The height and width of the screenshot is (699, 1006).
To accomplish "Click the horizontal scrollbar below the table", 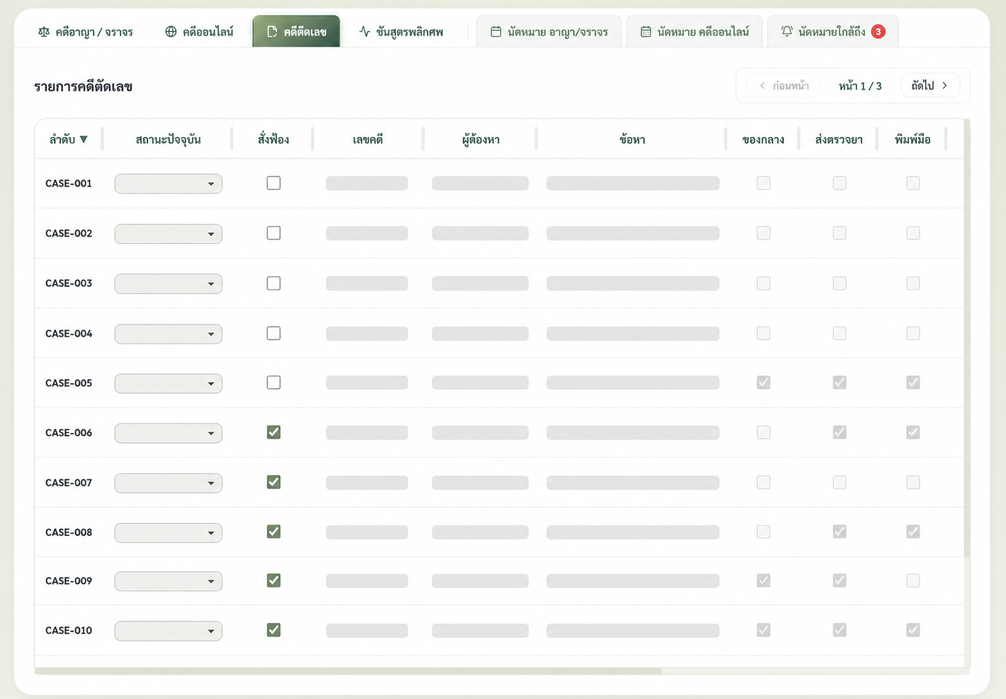I will click(348, 670).
